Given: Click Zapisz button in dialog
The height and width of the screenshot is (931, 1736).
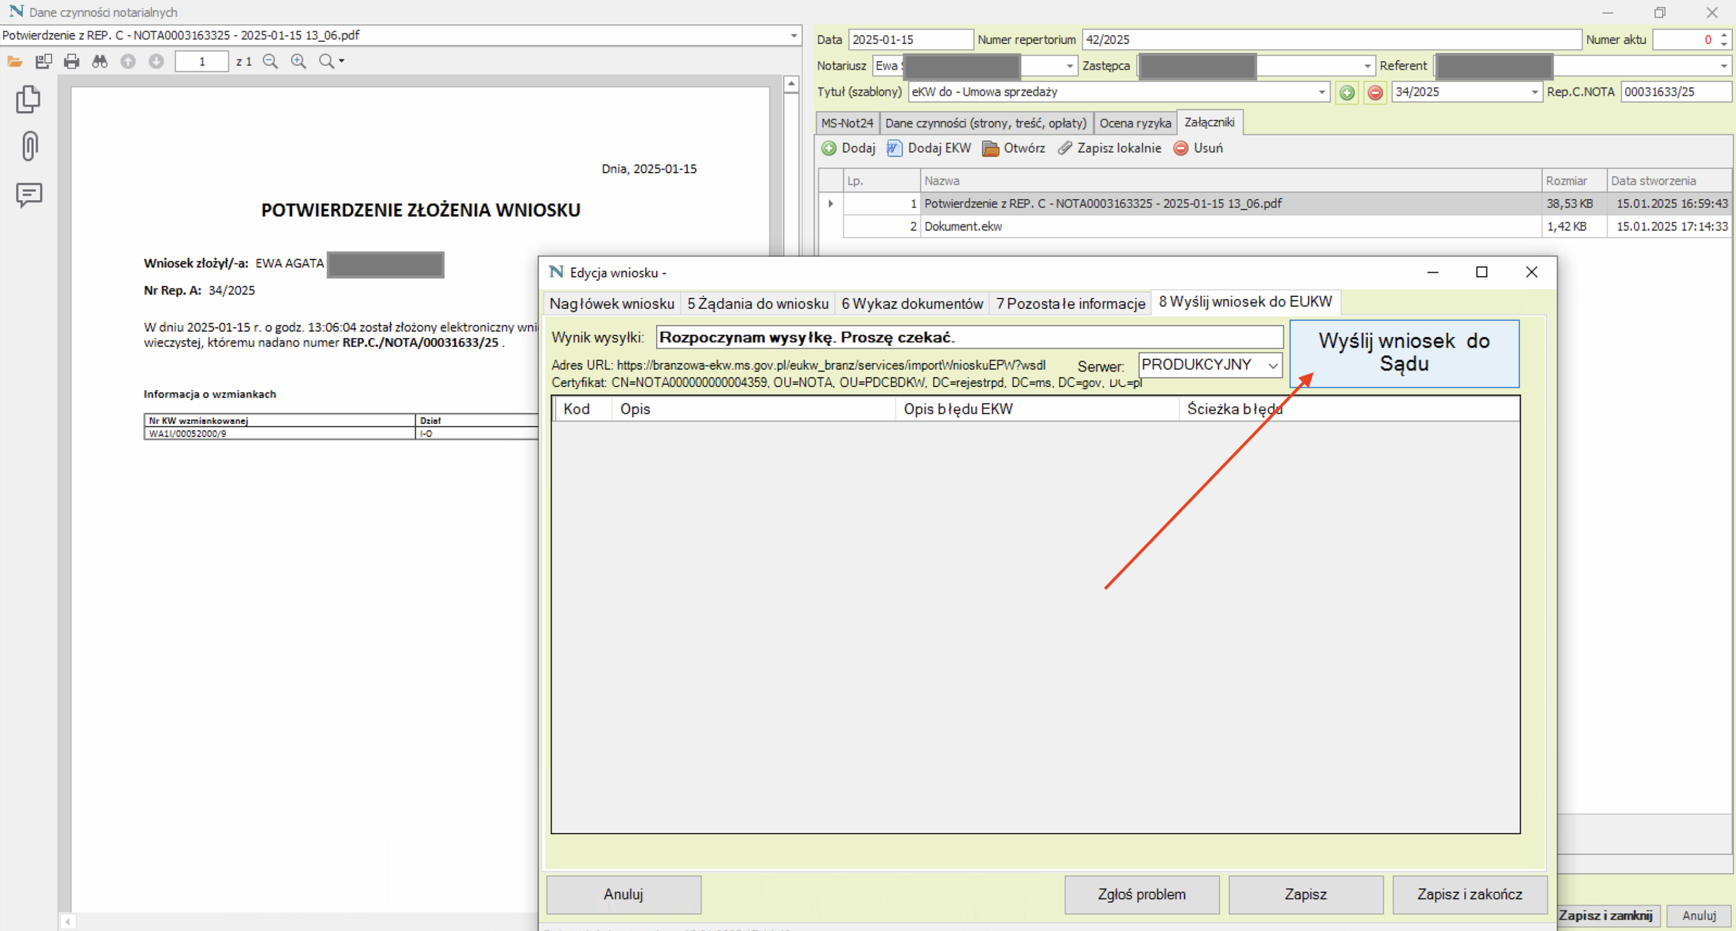Looking at the screenshot, I should (x=1305, y=894).
